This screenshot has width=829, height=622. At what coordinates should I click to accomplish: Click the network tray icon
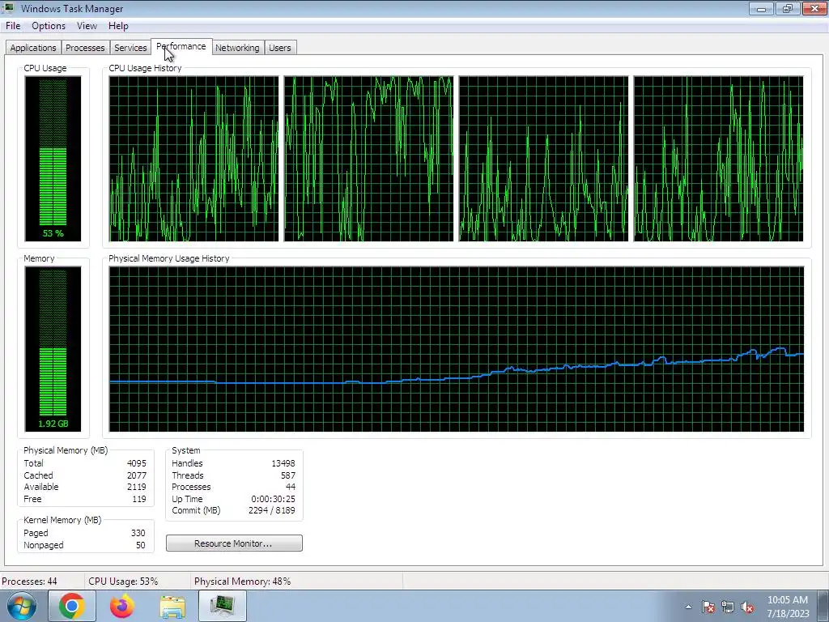point(728,607)
